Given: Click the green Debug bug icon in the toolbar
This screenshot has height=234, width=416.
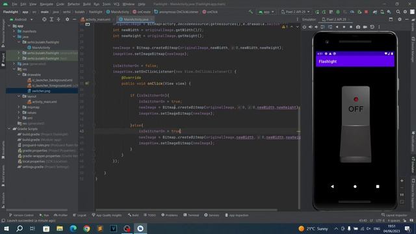Looking at the screenshot, I should point(338,12).
